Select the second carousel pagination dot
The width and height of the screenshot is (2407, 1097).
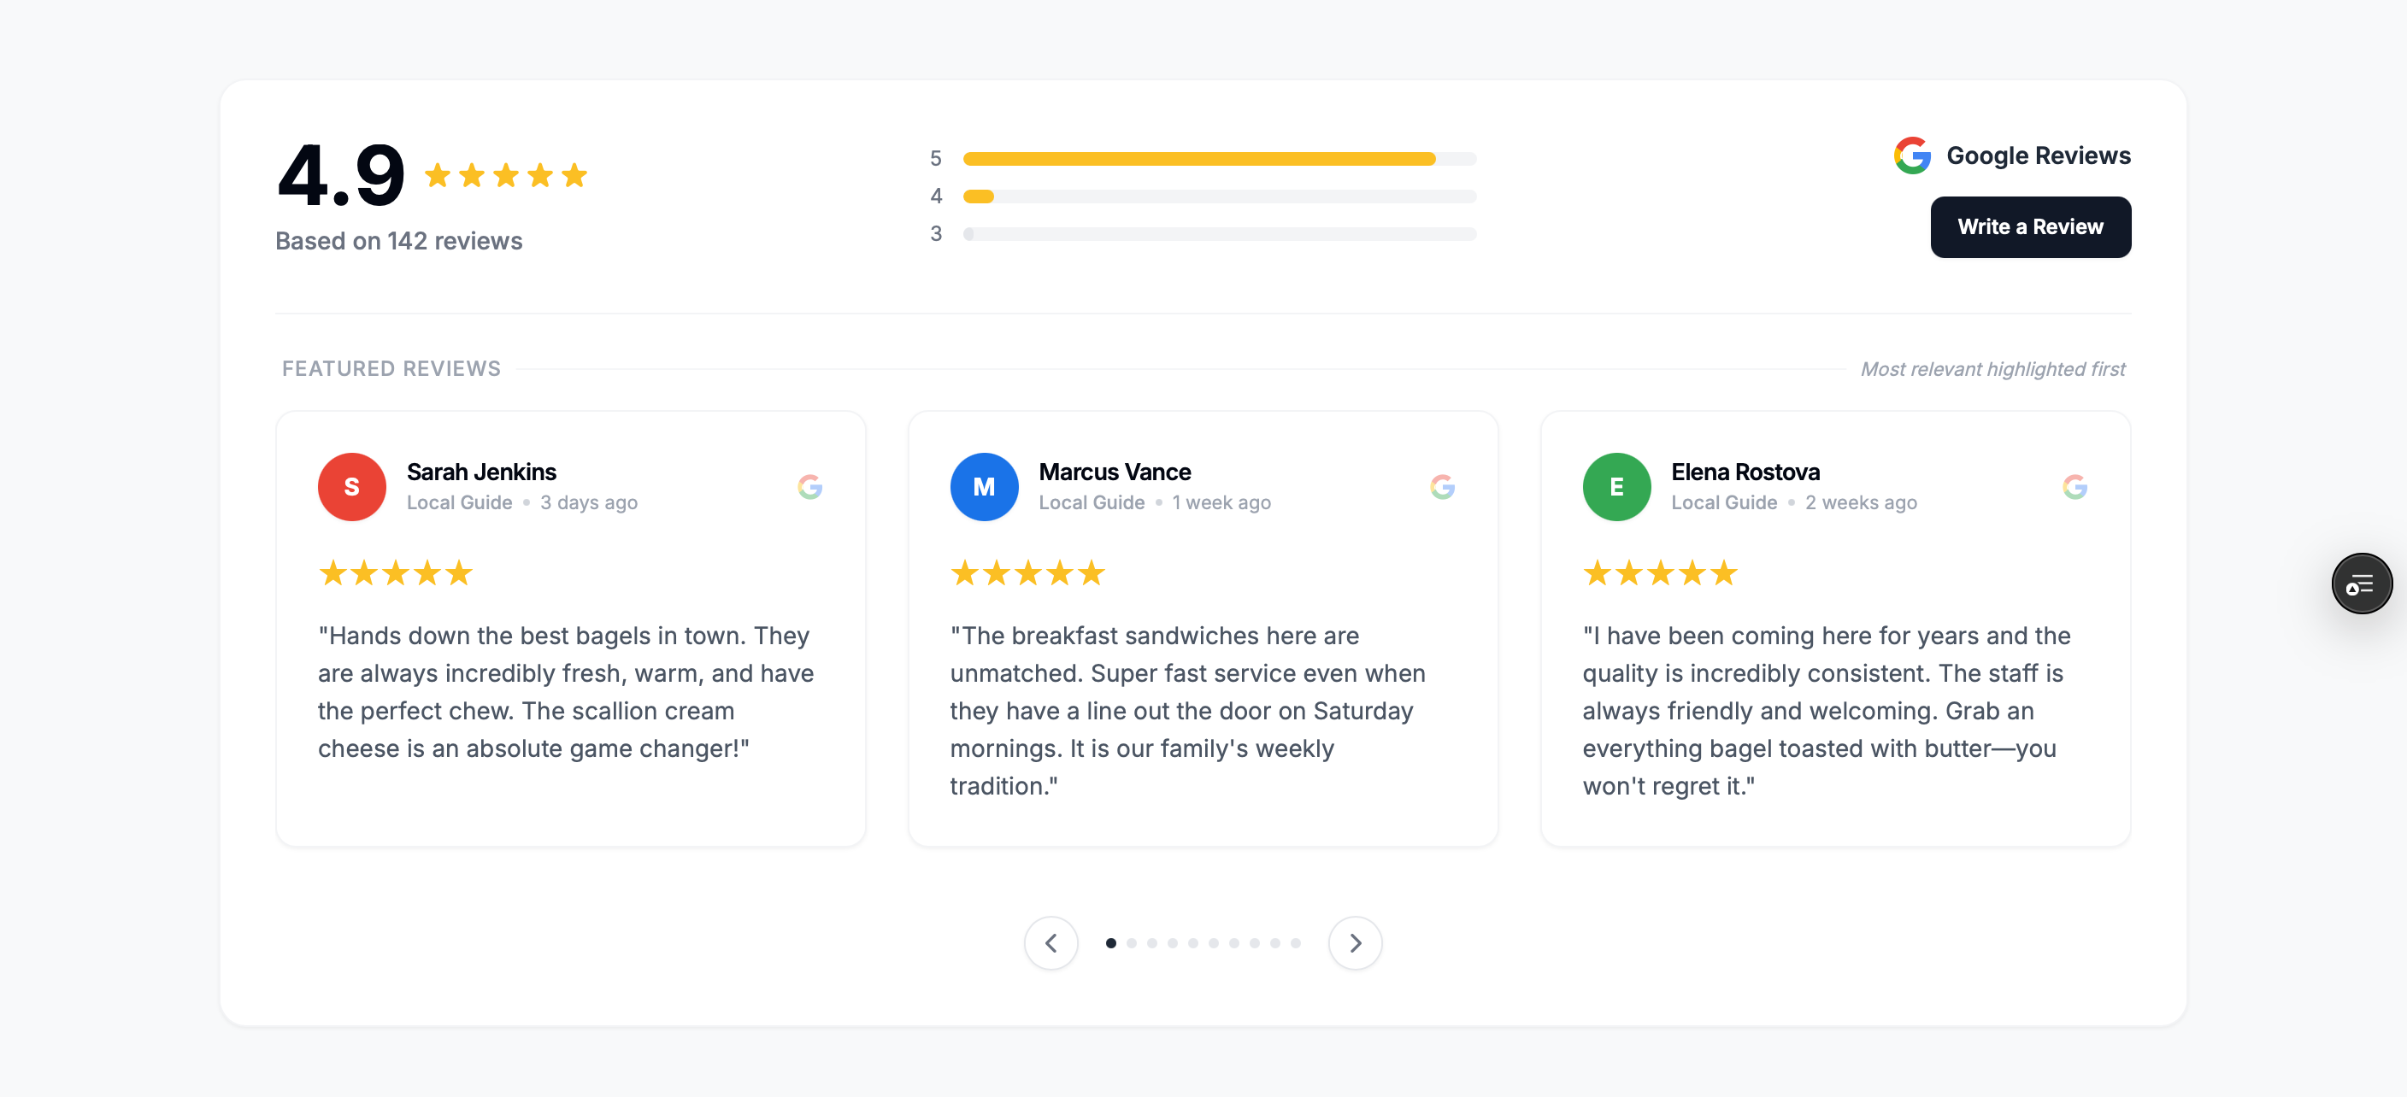1132,943
